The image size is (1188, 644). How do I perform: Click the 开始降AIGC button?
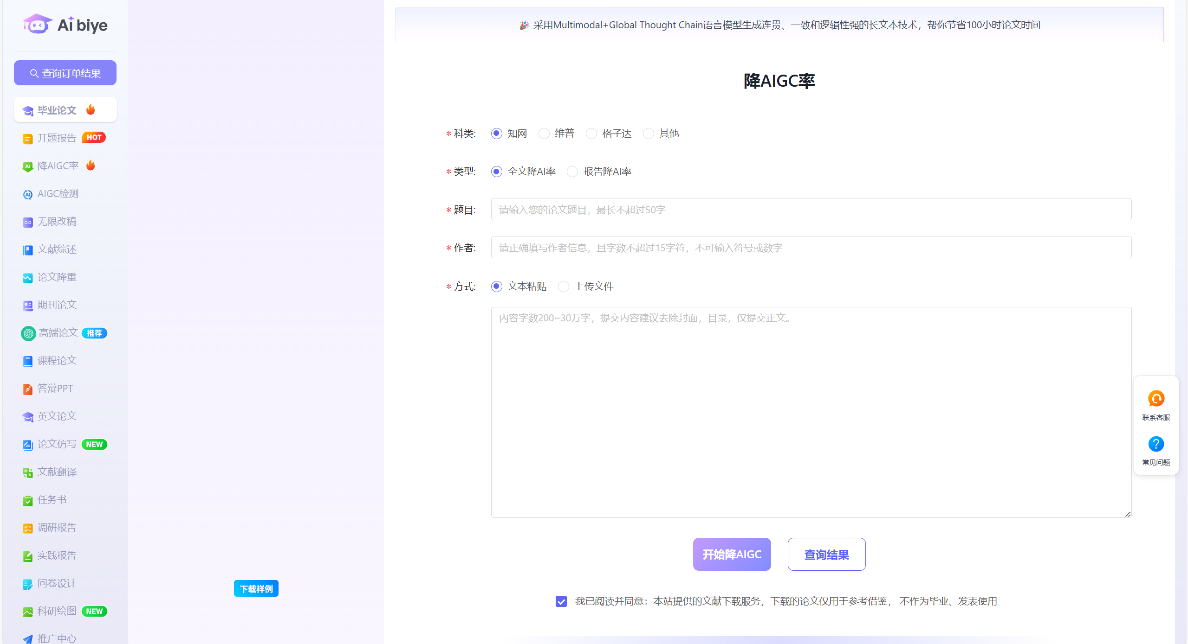pos(731,554)
